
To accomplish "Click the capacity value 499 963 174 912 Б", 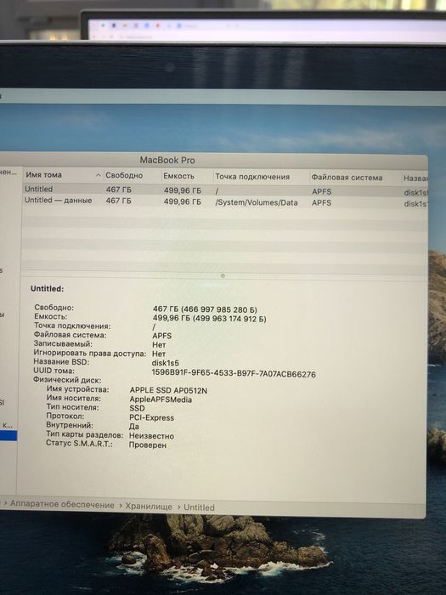I will click(x=230, y=319).
